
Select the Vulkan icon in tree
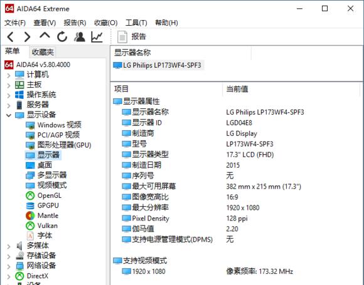tap(30, 225)
